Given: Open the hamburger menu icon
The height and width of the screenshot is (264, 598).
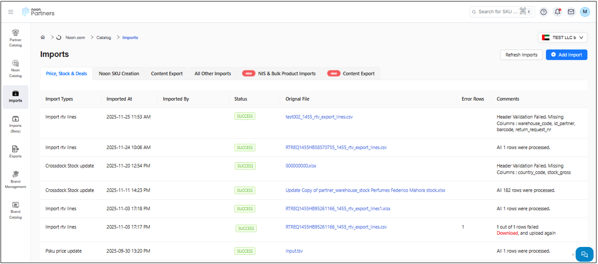Looking at the screenshot, I should [11, 12].
